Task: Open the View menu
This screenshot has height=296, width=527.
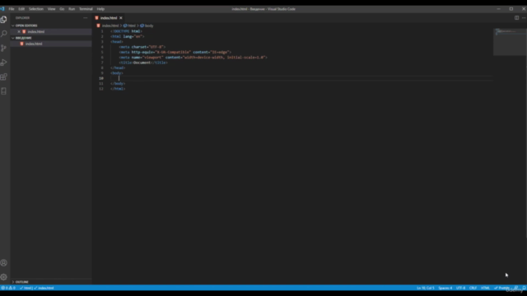Action: click(51, 9)
